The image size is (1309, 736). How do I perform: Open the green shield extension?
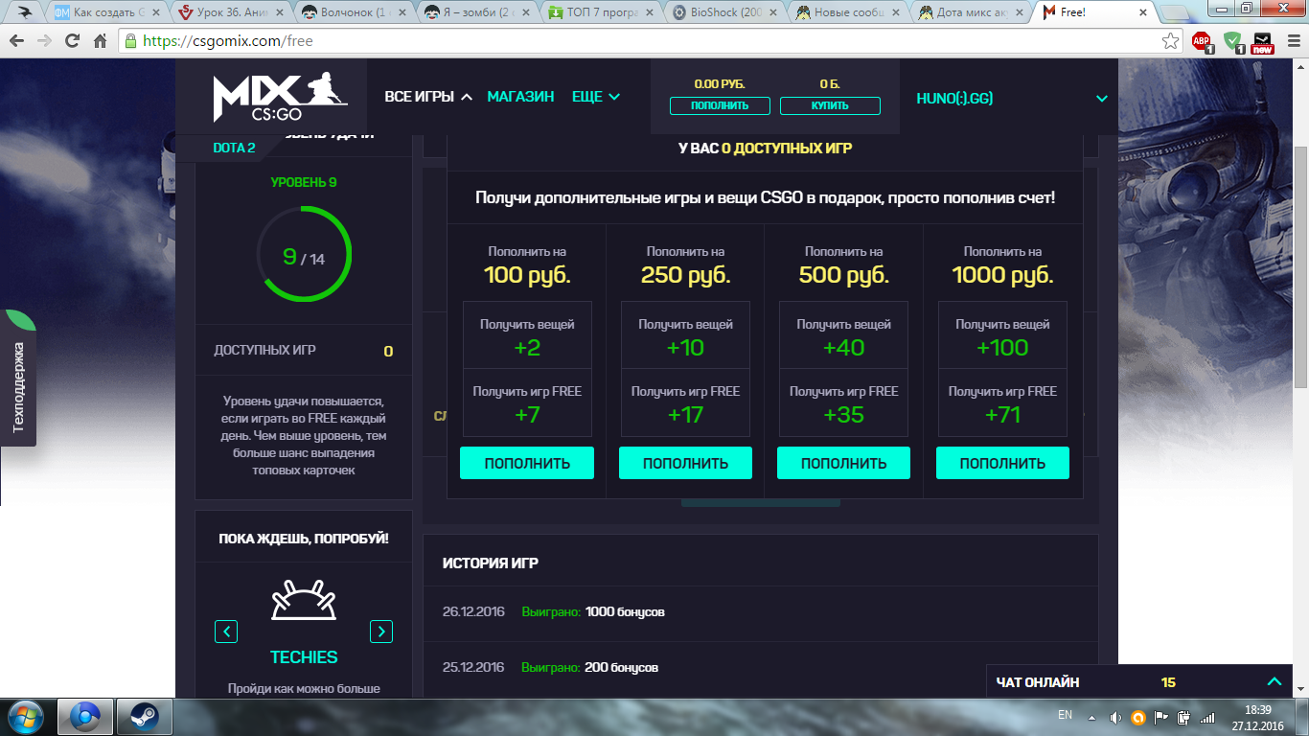(1234, 42)
